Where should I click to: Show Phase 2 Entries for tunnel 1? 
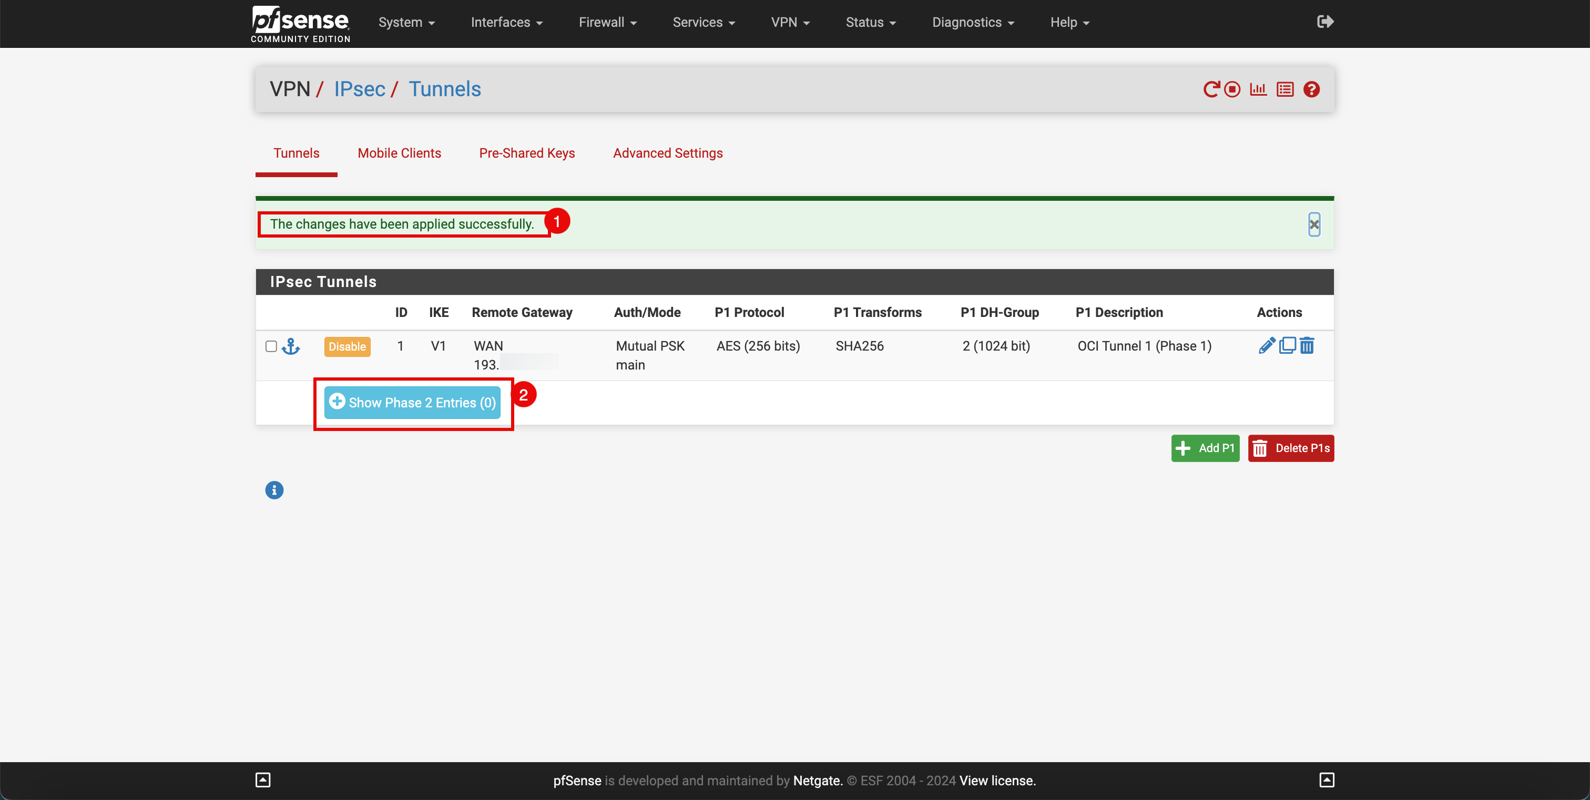click(x=412, y=401)
